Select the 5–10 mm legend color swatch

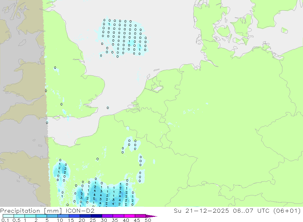point(52,216)
